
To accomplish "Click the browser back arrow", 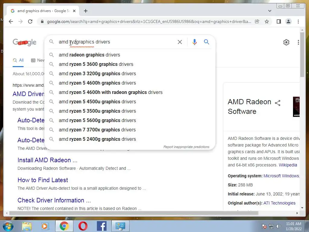I will (x=11, y=21).
